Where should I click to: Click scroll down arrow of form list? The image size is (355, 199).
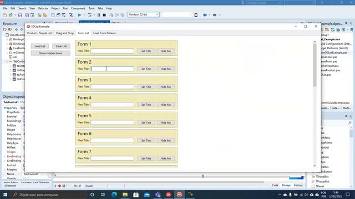click(x=315, y=166)
